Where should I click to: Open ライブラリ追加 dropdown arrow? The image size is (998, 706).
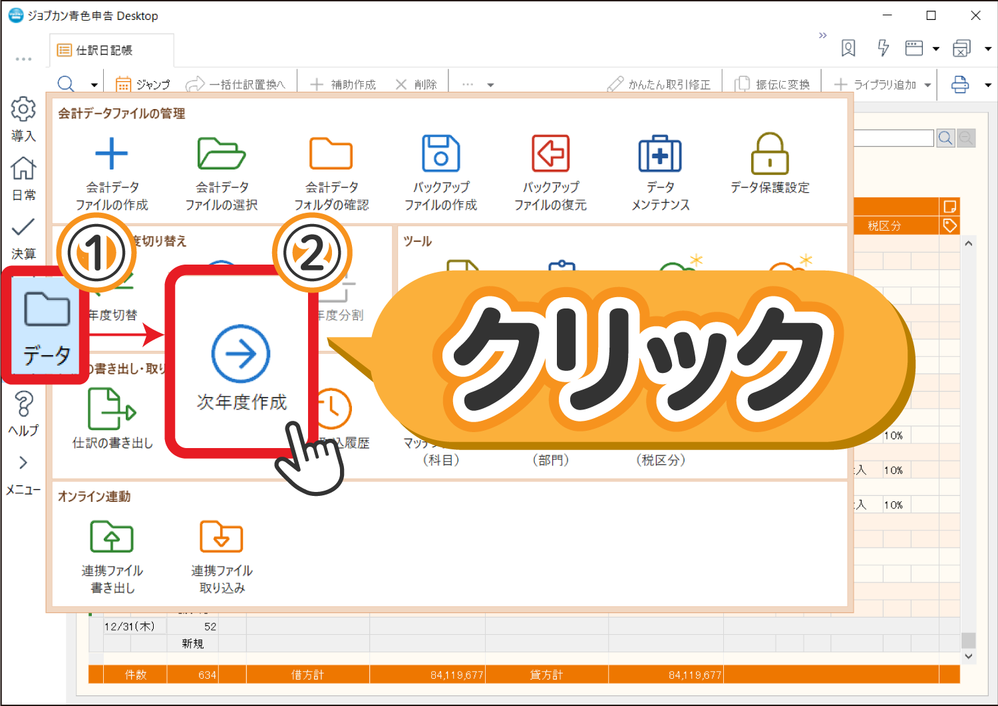[927, 85]
